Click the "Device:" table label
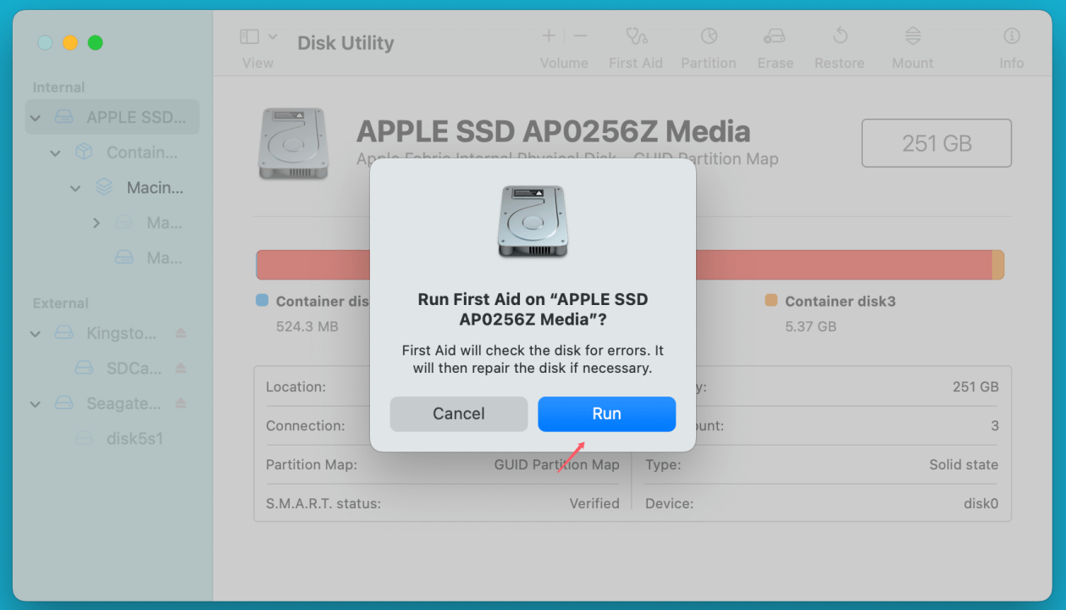The width and height of the screenshot is (1066, 610). click(669, 504)
